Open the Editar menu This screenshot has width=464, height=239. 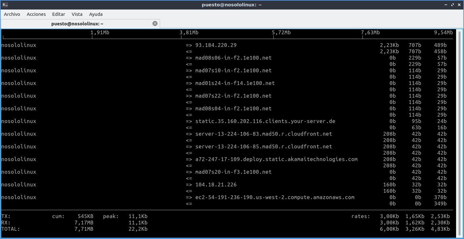point(59,14)
